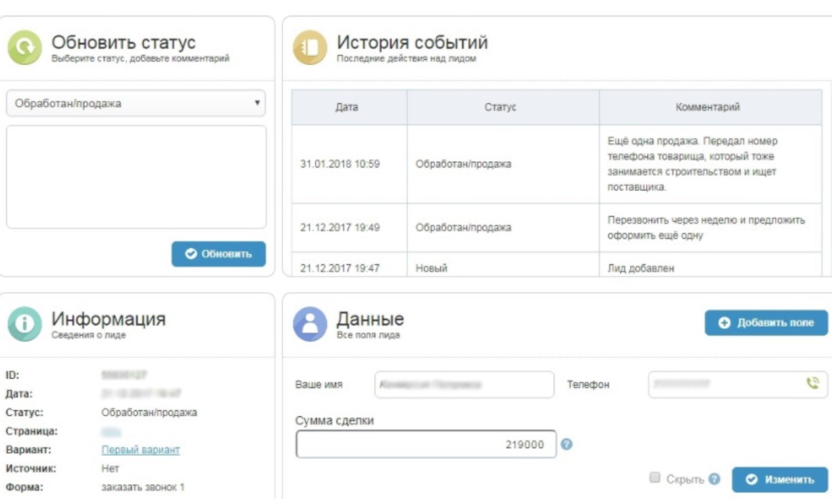The width and height of the screenshot is (832, 499).
Task: Click the Дата column header
Action: (347, 107)
